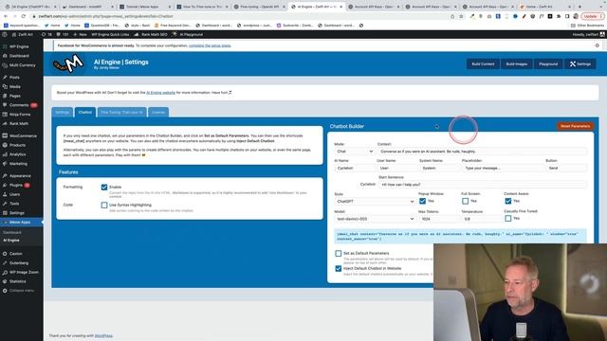Screen dimensions: 607x341
Task: Open the License tab
Action: [x=158, y=112]
